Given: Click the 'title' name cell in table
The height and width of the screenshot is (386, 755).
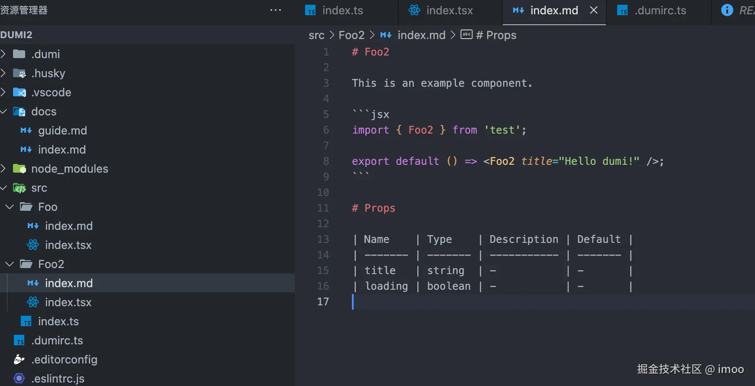Looking at the screenshot, I should 380,271.
